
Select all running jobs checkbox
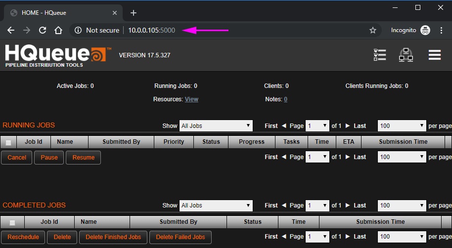8,143
